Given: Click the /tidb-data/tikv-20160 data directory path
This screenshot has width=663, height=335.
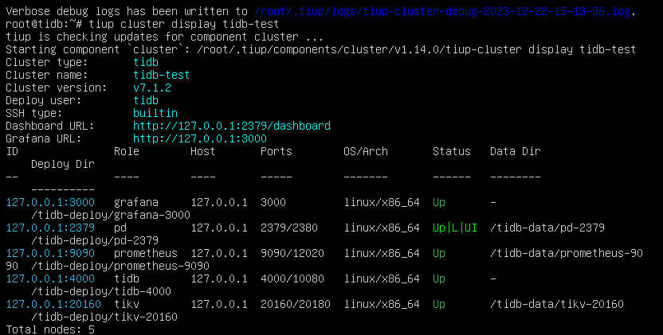Looking at the screenshot, I should point(557,304).
